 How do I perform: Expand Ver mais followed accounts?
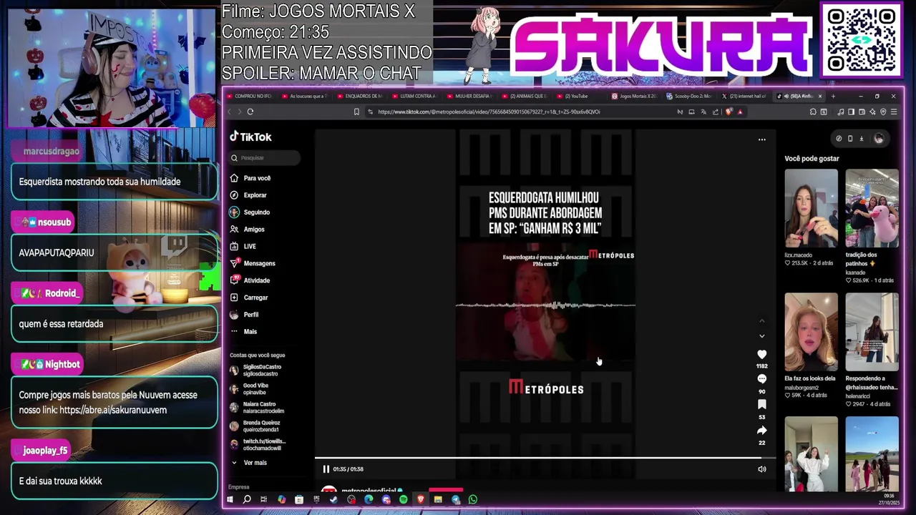(248, 463)
